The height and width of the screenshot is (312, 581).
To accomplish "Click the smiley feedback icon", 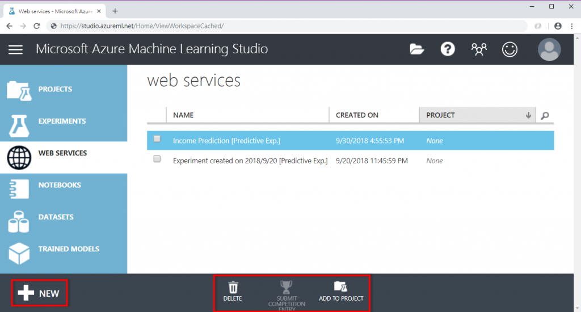I will pos(510,49).
